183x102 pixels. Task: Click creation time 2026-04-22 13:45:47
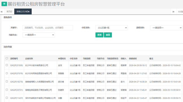point(138,98)
